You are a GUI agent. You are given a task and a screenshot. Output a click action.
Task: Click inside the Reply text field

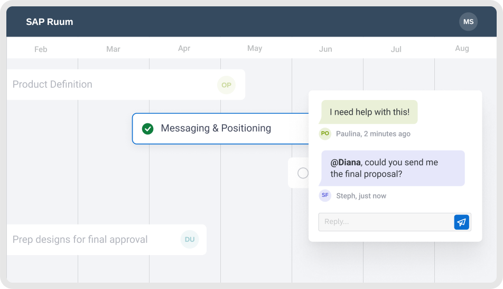(386, 222)
